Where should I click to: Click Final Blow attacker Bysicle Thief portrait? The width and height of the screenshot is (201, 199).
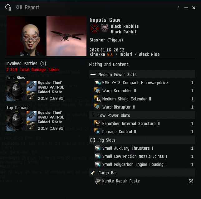16,91
